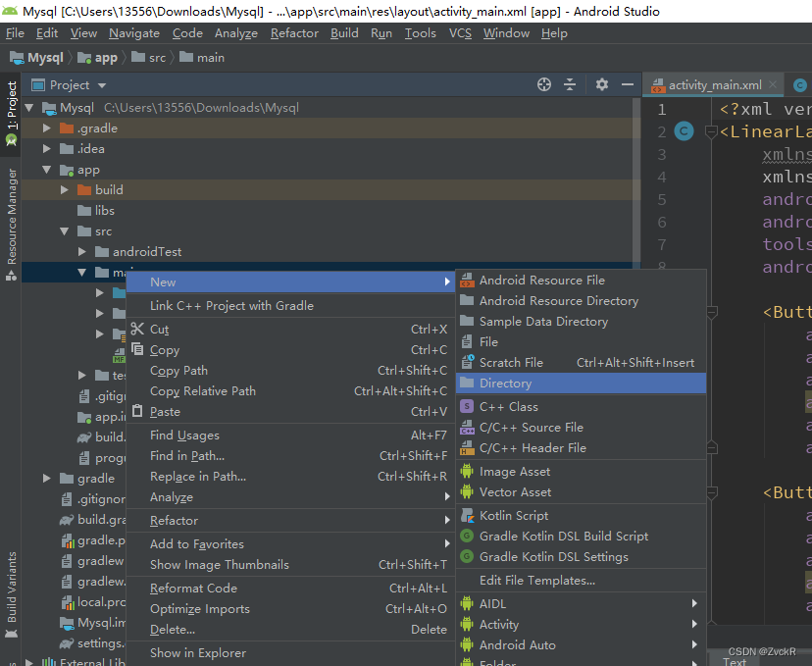812x666 pixels.
Task: Open the Refactor menu in menu bar
Action: click(x=294, y=33)
